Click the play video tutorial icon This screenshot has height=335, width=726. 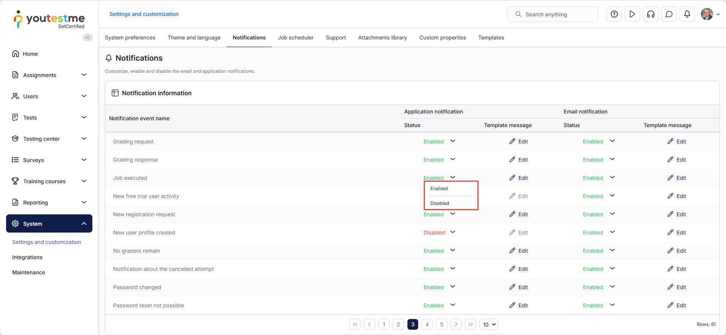[632, 14]
